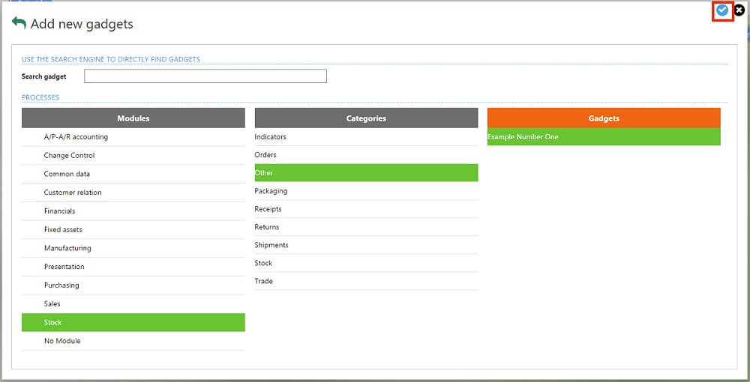Screen dimensions: 750x382
Task: Pick the Fixed assets module
Action: [x=63, y=230]
